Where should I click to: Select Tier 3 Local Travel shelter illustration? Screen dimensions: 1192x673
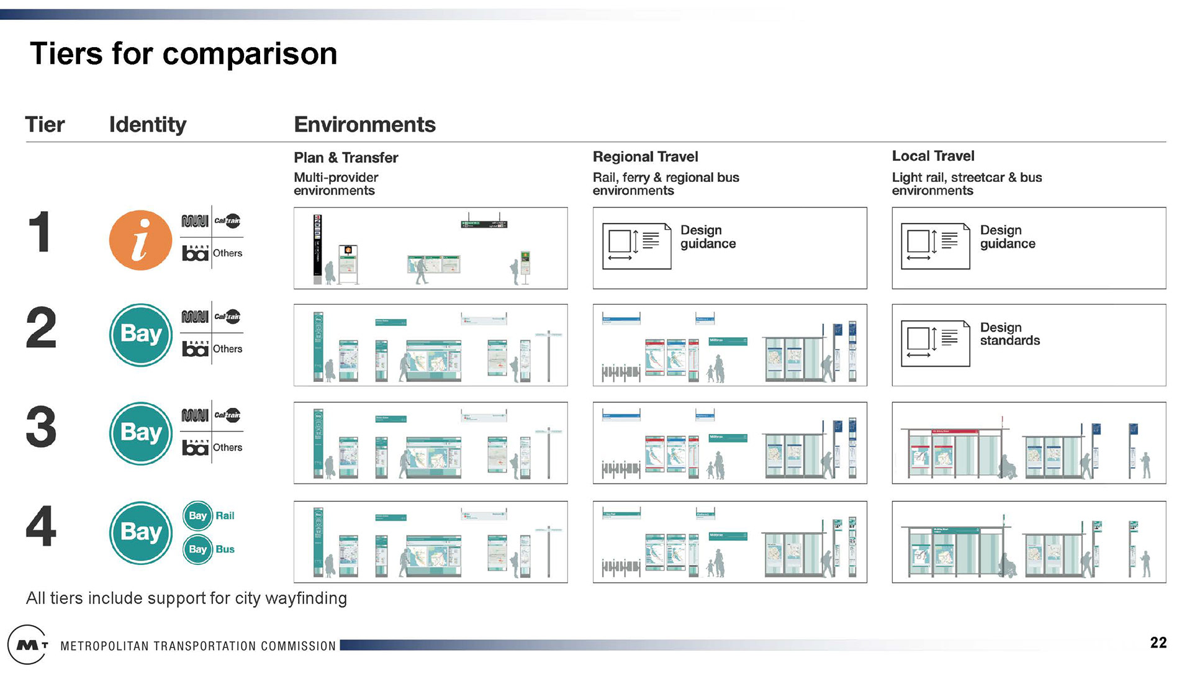tap(1029, 443)
